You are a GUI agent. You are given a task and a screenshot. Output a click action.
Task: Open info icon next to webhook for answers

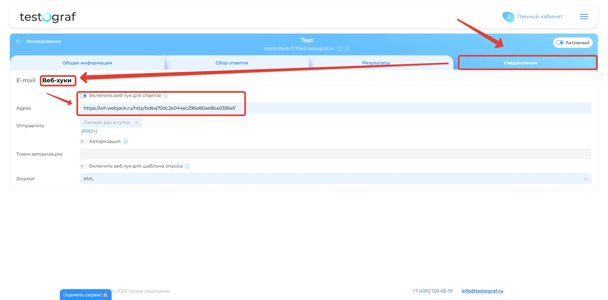(x=166, y=96)
